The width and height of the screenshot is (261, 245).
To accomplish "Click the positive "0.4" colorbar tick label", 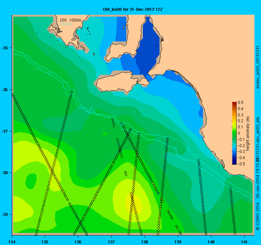I will point(240,109).
